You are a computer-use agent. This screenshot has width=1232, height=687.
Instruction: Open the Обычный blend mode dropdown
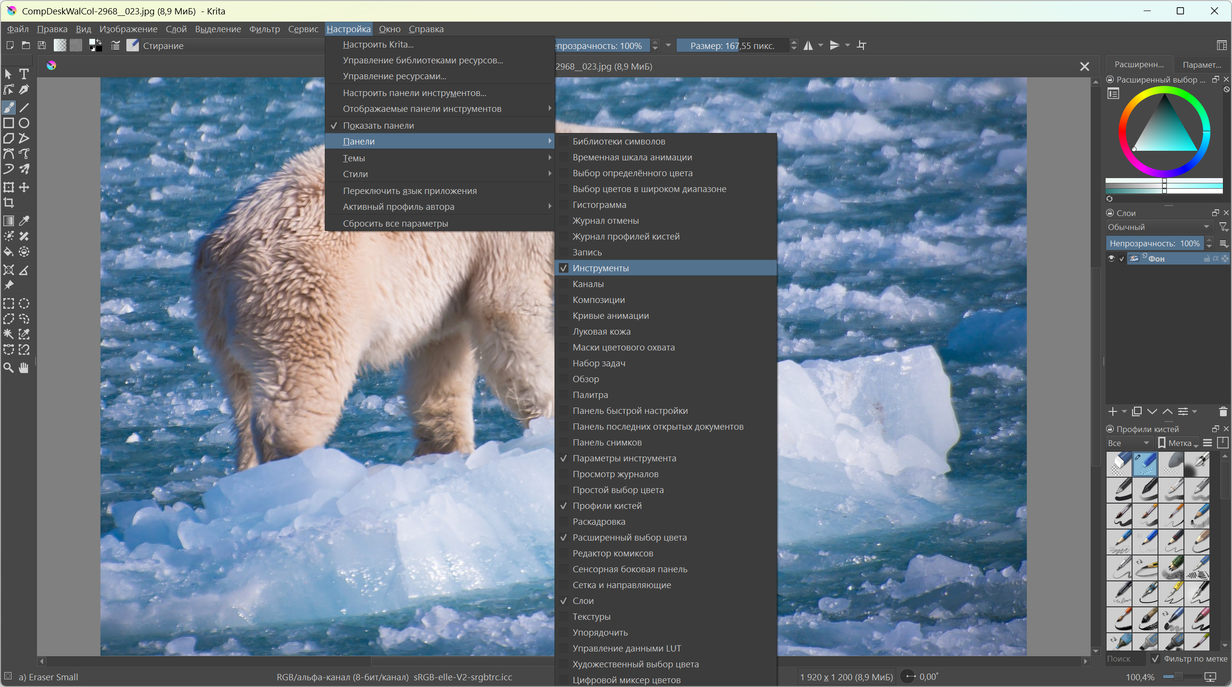coord(1158,227)
